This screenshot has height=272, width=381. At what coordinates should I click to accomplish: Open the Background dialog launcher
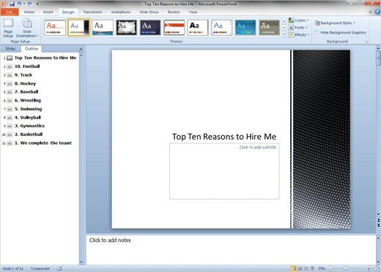pyautogui.click(x=366, y=42)
